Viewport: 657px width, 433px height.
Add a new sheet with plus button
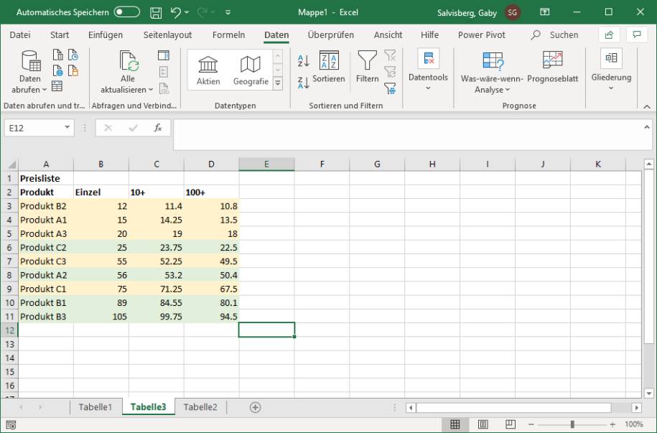tap(255, 407)
